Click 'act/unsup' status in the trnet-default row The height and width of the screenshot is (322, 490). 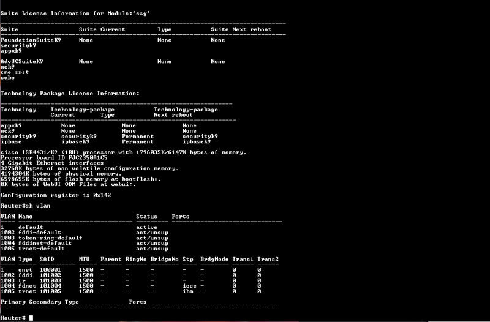[152, 249]
